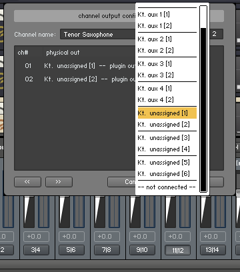The width and height of the screenshot is (240, 272).
Task: Open physical out dropdown for ch# 01
Action: point(90,66)
